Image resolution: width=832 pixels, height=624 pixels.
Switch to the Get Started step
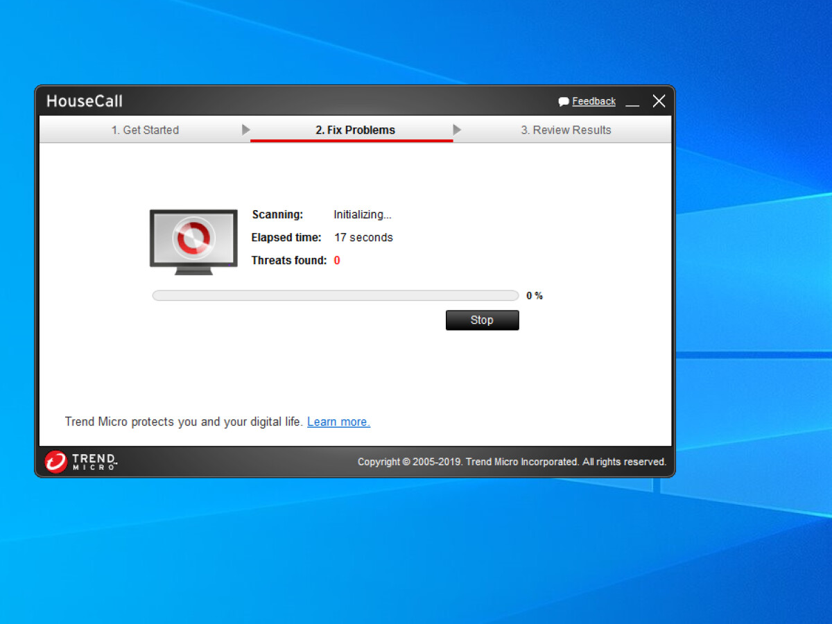tap(145, 130)
